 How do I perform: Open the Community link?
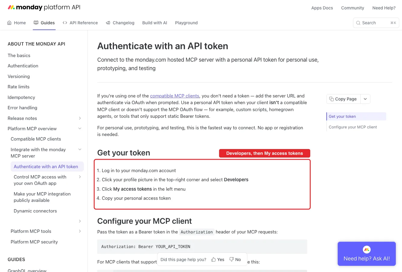tap(352, 8)
